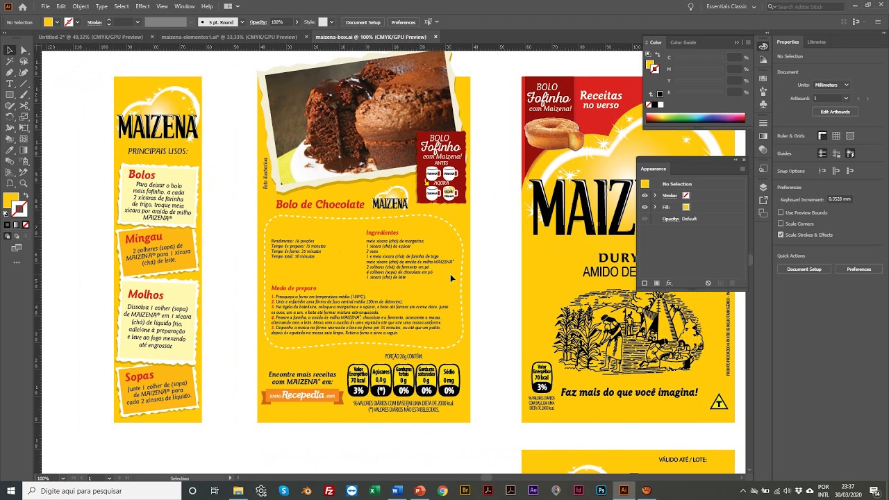This screenshot has height=500, width=889.
Task: Select the Paintbrush tool
Action: 24,94
